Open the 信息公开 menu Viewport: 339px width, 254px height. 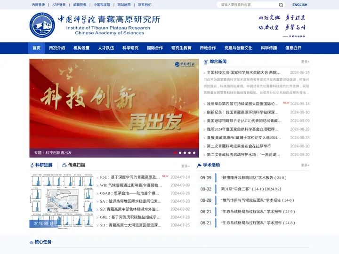[293, 48]
